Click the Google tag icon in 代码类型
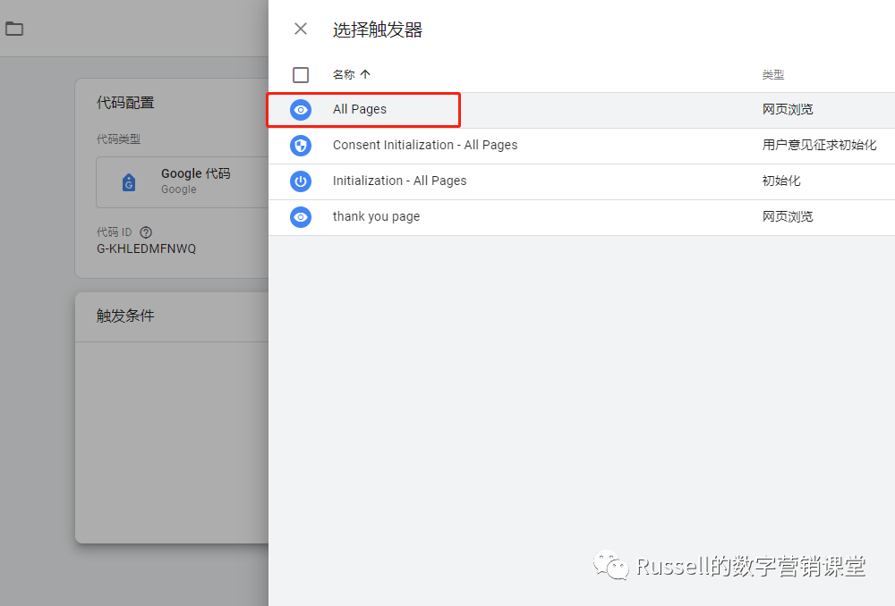The width and height of the screenshot is (895, 606). (x=129, y=182)
